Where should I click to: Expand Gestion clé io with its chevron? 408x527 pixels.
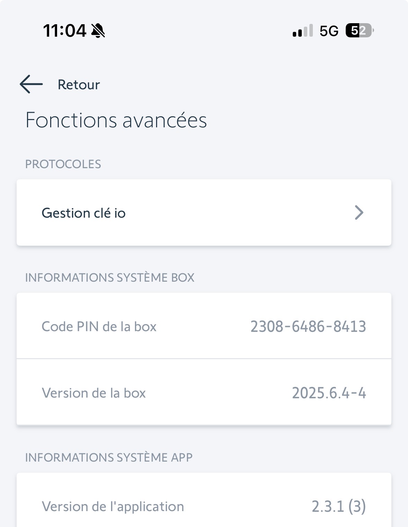tap(359, 212)
